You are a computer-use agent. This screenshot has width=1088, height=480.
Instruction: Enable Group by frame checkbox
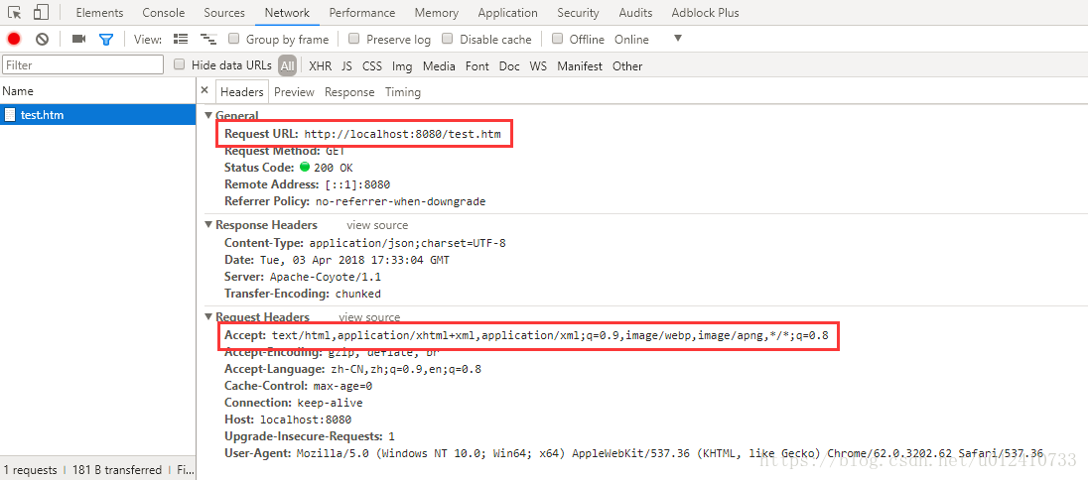[x=234, y=39]
